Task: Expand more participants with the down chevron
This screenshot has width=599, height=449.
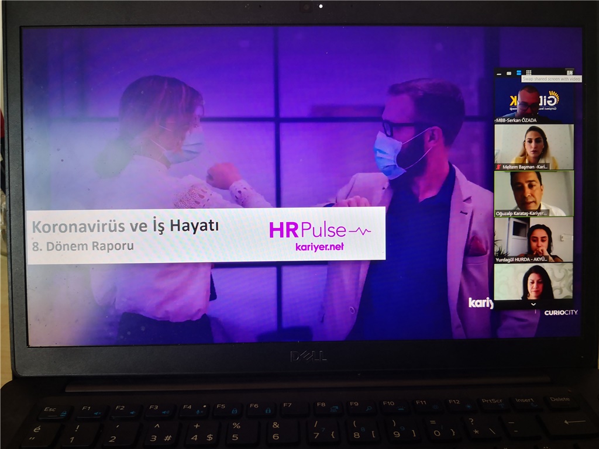Action: pyautogui.click(x=533, y=305)
